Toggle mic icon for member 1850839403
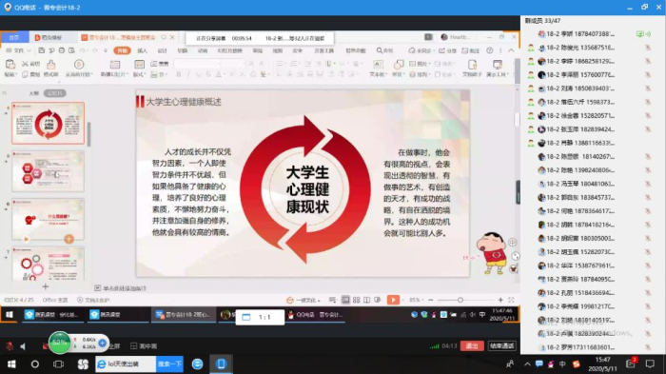The height and width of the screenshot is (374, 666). tap(648, 89)
